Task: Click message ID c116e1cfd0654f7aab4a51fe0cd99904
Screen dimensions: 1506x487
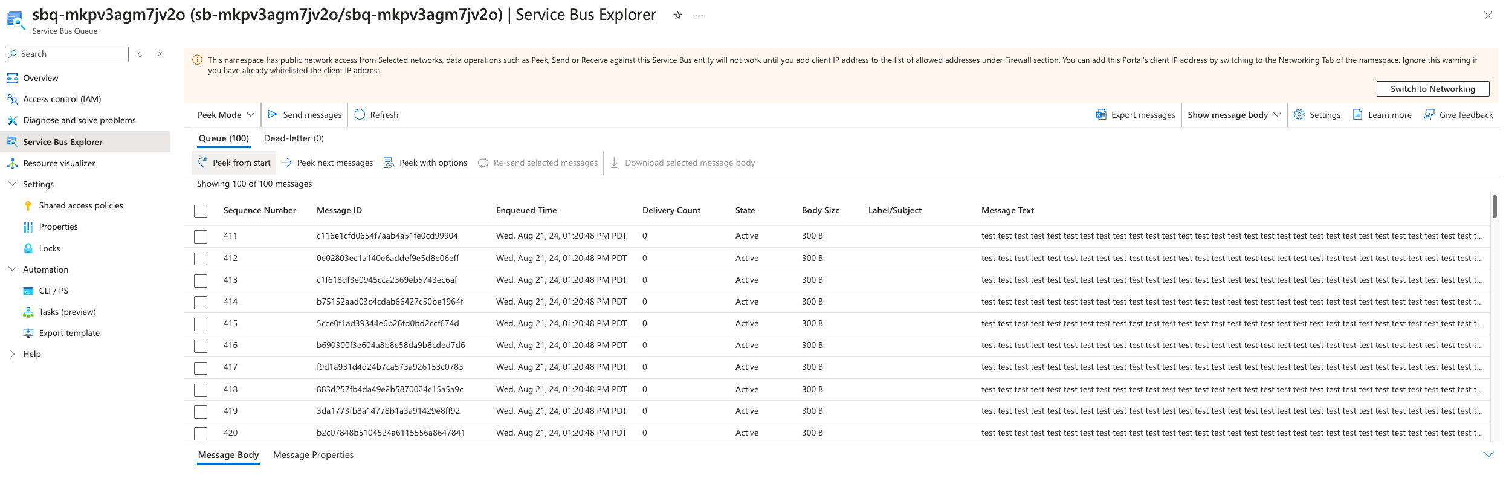Action: click(387, 236)
